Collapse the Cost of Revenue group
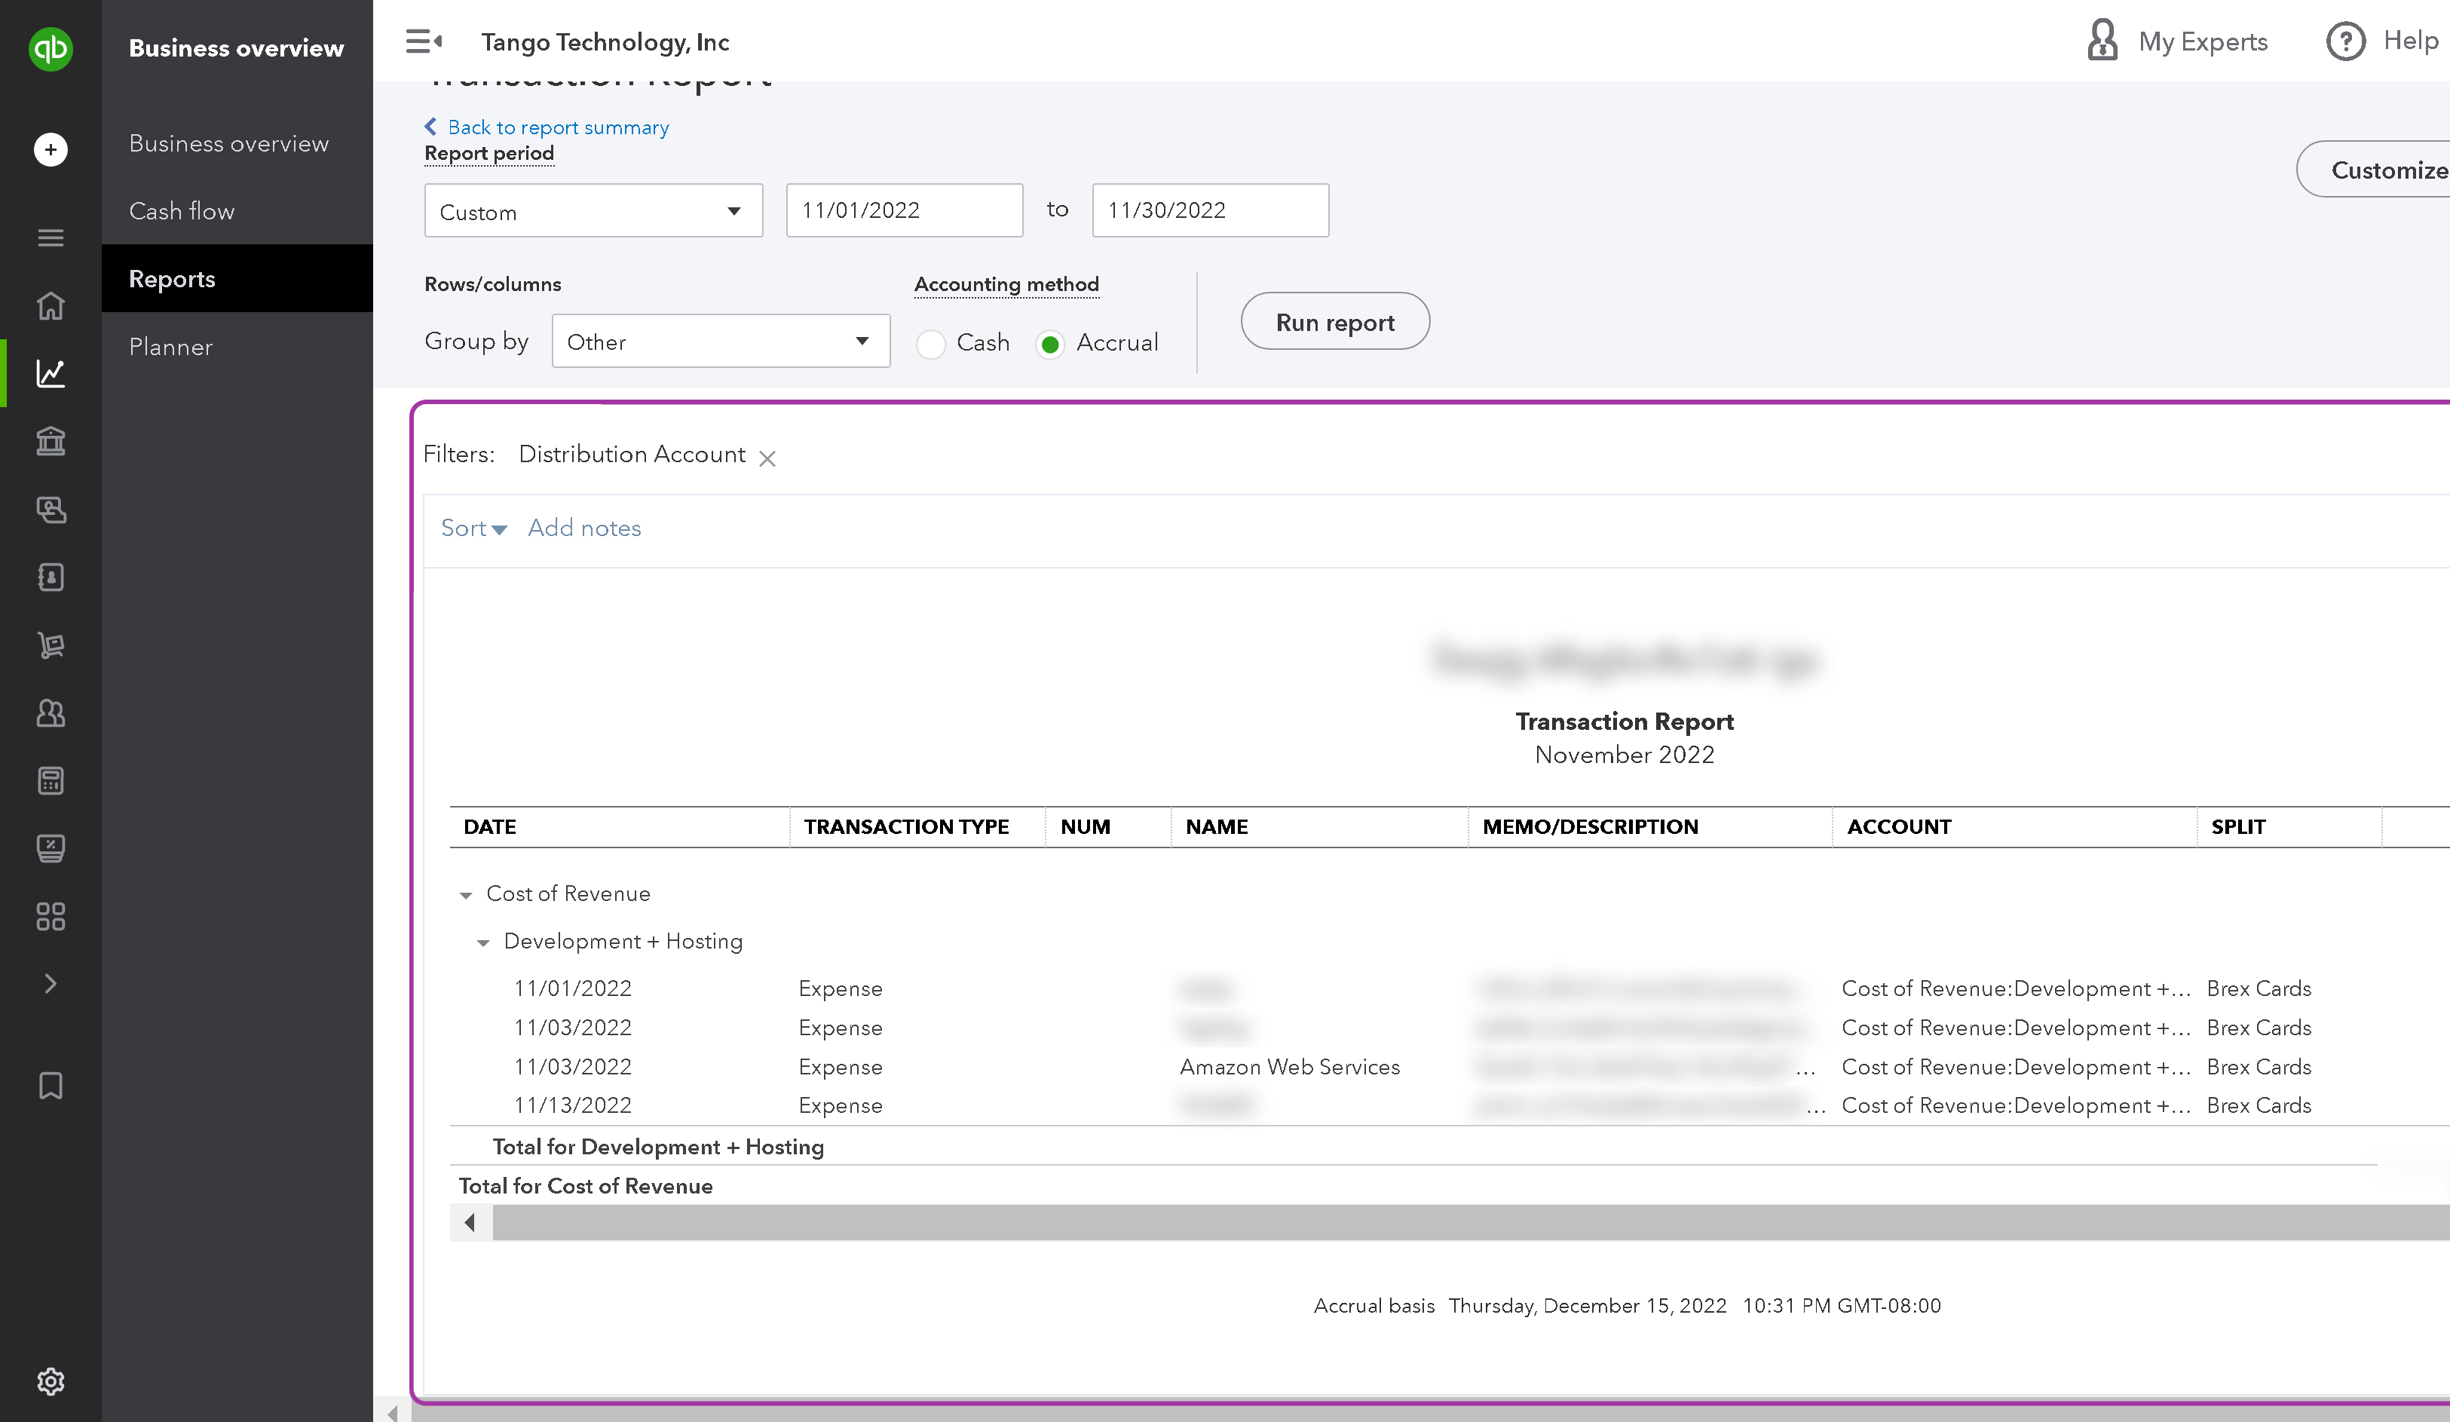Screen dimensions: 2450x1422 pyautogui.click(x=466, y=895)
